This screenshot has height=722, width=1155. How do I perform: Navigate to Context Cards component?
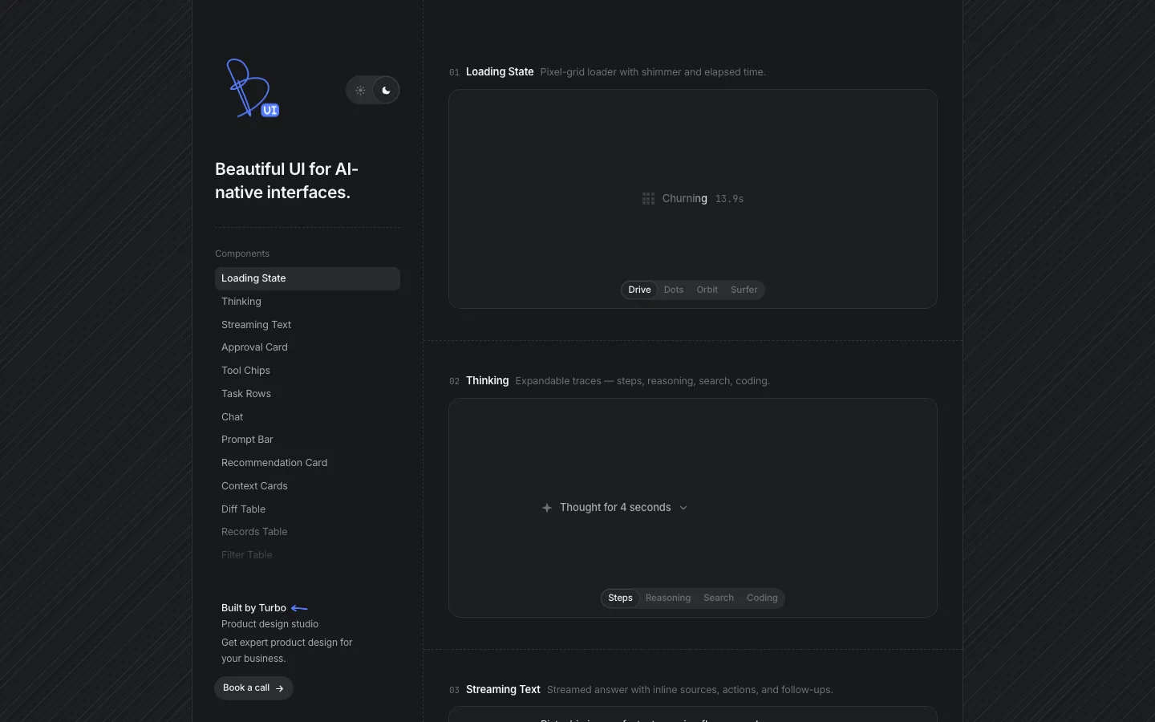coord(307,486)
